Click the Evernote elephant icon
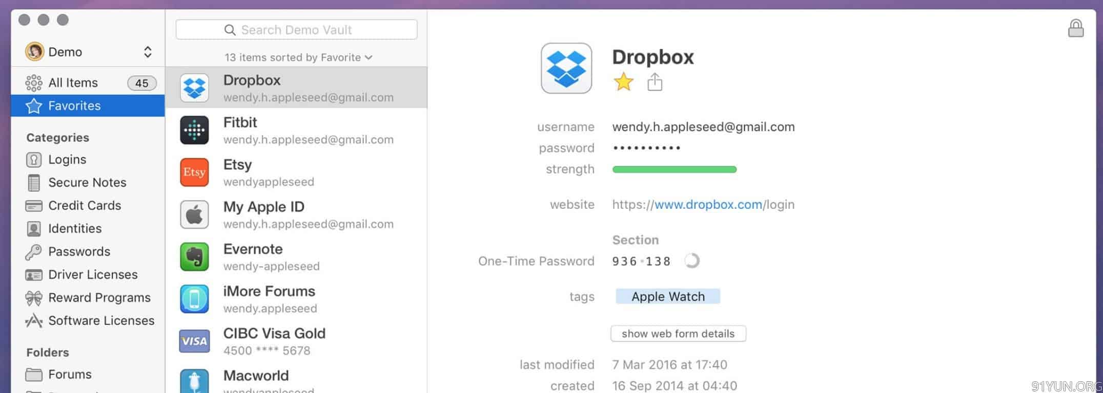Viewport: 1103px width, 393px height. pyautogui.click(x=194, y=256)
